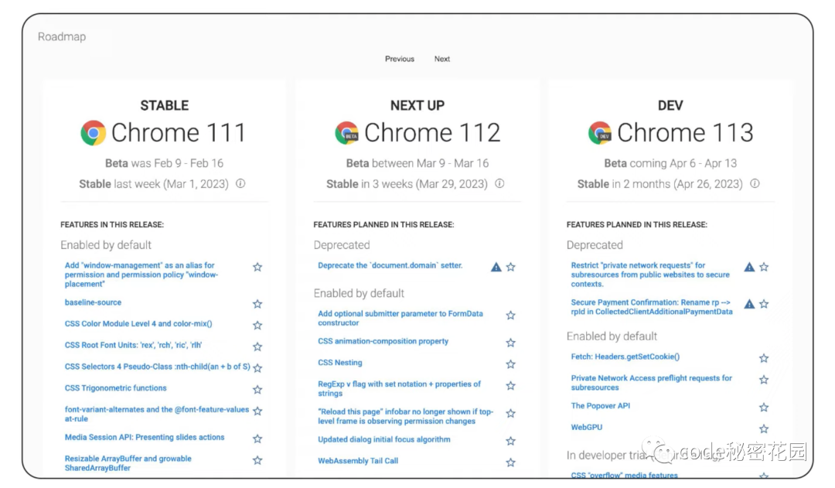Star the CSS Nesting feature
This screenshot has width=835, height=488.
[511, 363]
